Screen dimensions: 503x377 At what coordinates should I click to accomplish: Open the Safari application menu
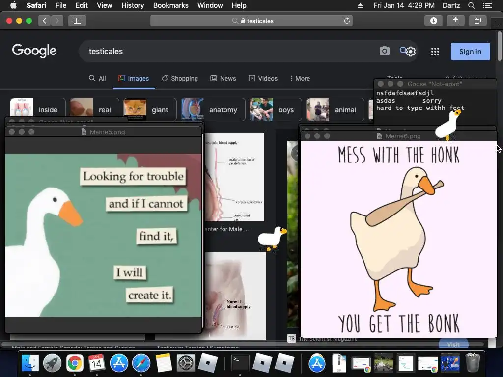click(x=36, y=5)
